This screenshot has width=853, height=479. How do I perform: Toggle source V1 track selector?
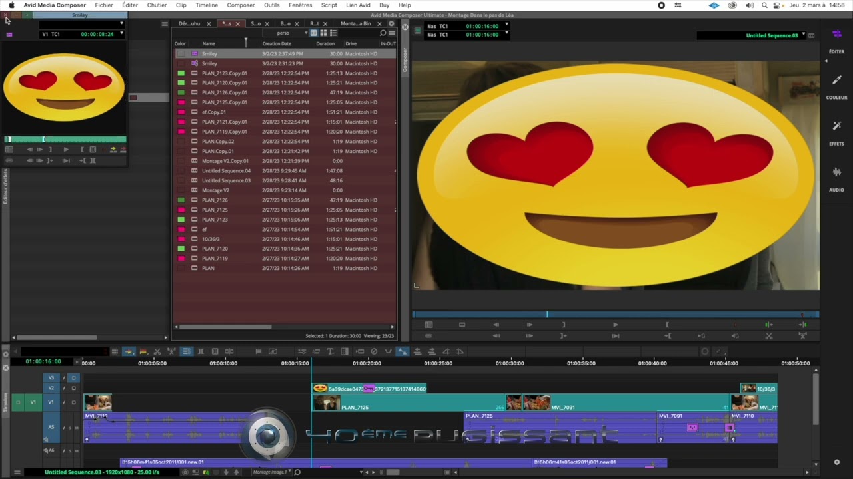(x=33, y=402)
